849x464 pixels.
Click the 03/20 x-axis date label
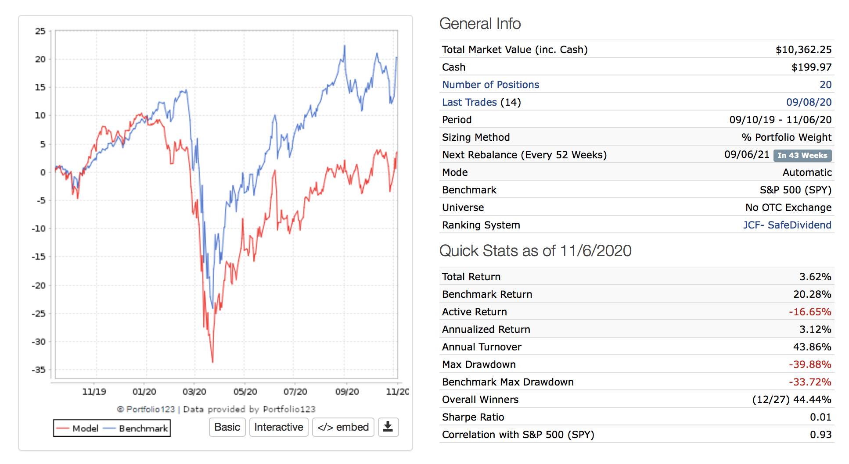(x=194, y=392)
